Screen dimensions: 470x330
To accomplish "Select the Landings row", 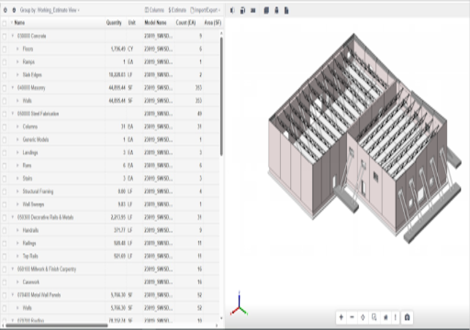I will click(x=110, y=152).
